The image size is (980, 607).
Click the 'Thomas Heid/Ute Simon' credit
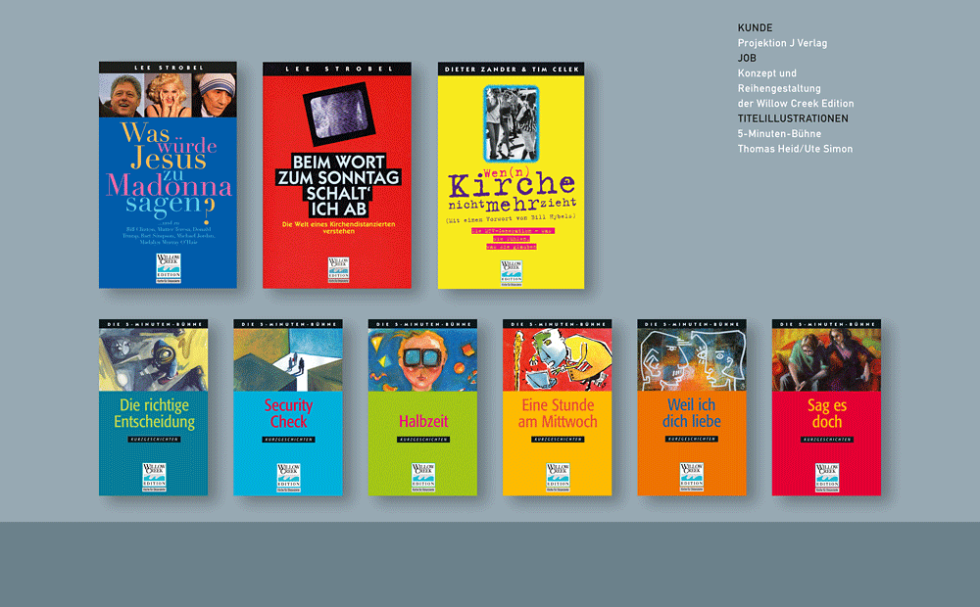click(795, 149)
